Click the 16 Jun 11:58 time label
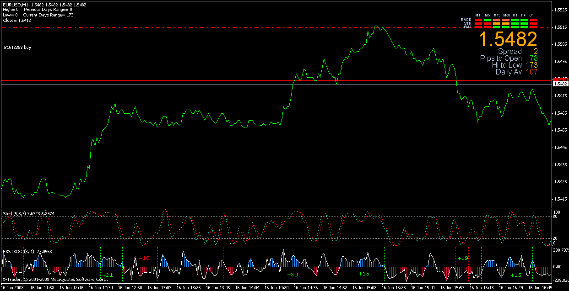 [43, 288]
